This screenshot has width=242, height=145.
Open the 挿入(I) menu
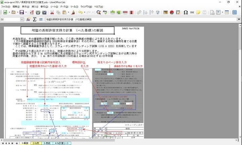click(35, 7)
